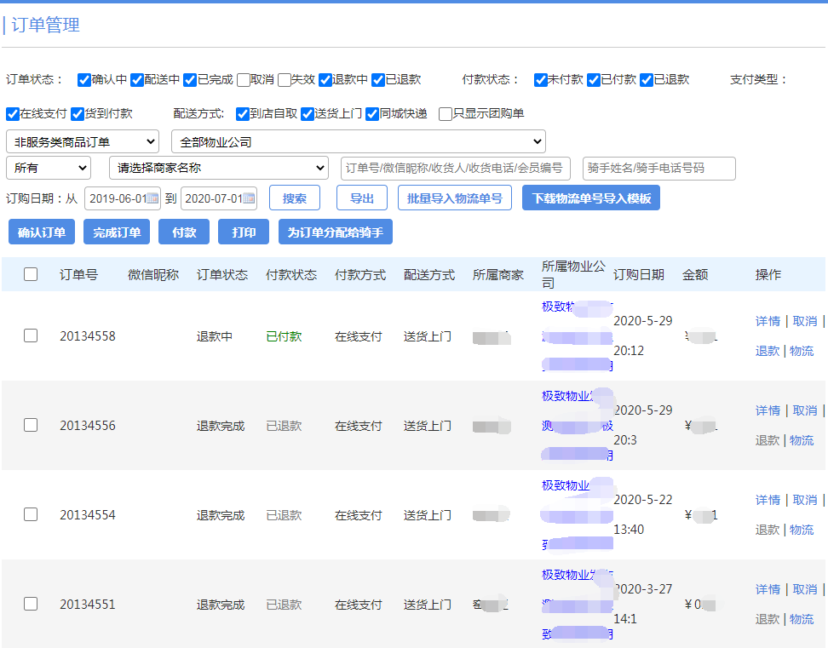Click the 完成订单 button
Screen dimensions: 828x648
(117, 232)
